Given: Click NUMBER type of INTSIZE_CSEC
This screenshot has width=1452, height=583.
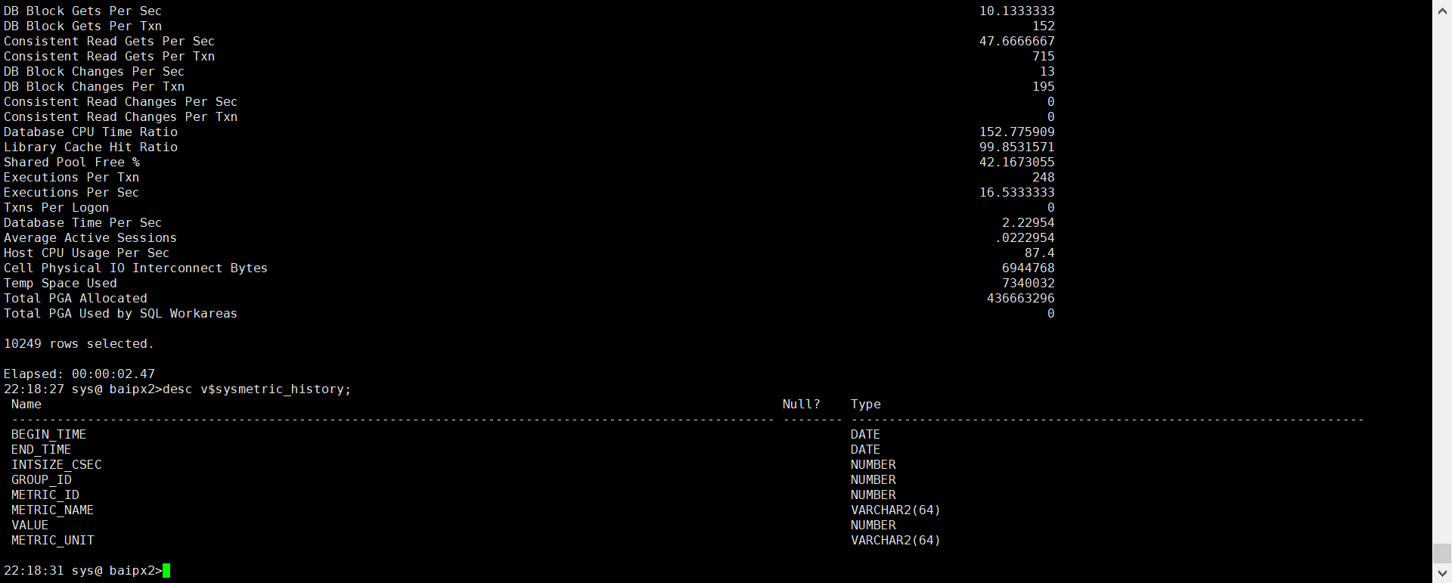Looking at the screenshot, I should tap(873, 465).
